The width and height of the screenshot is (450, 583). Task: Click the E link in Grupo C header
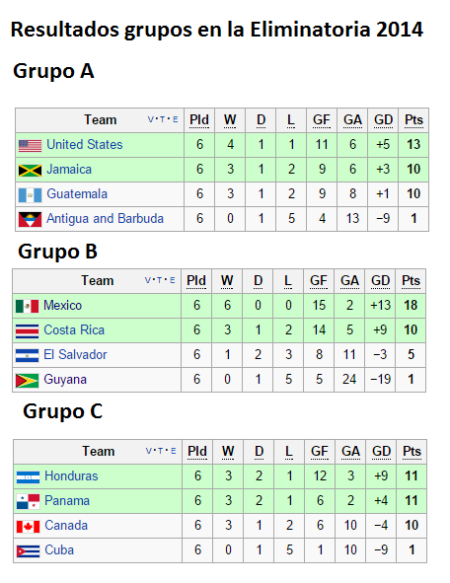(173, 451)
